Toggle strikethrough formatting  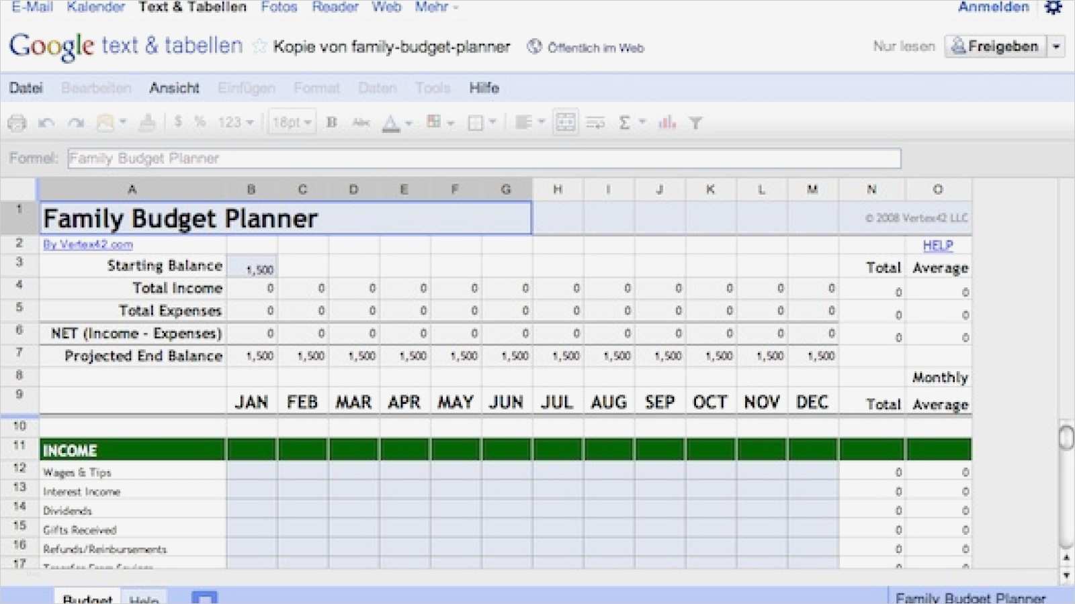361,122
